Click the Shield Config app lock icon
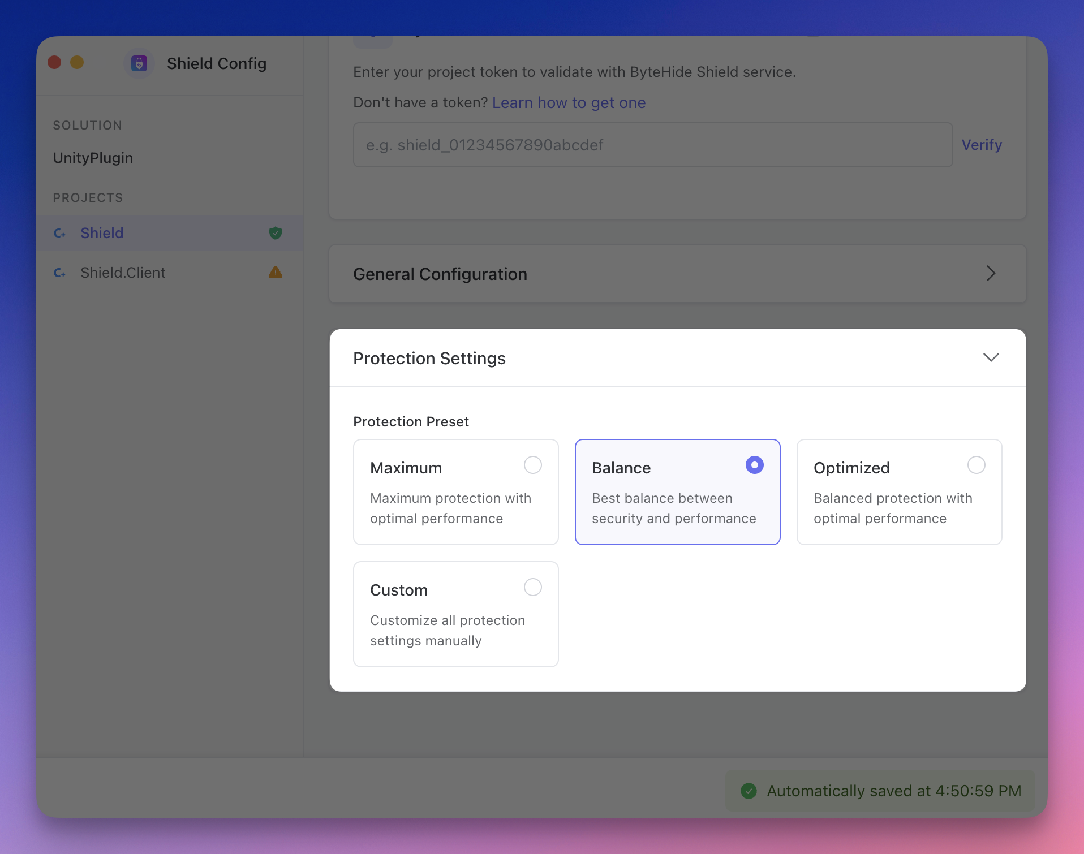Image resolution: width=1084 pixels, height=854 pixels. click(x=139, y=63)
